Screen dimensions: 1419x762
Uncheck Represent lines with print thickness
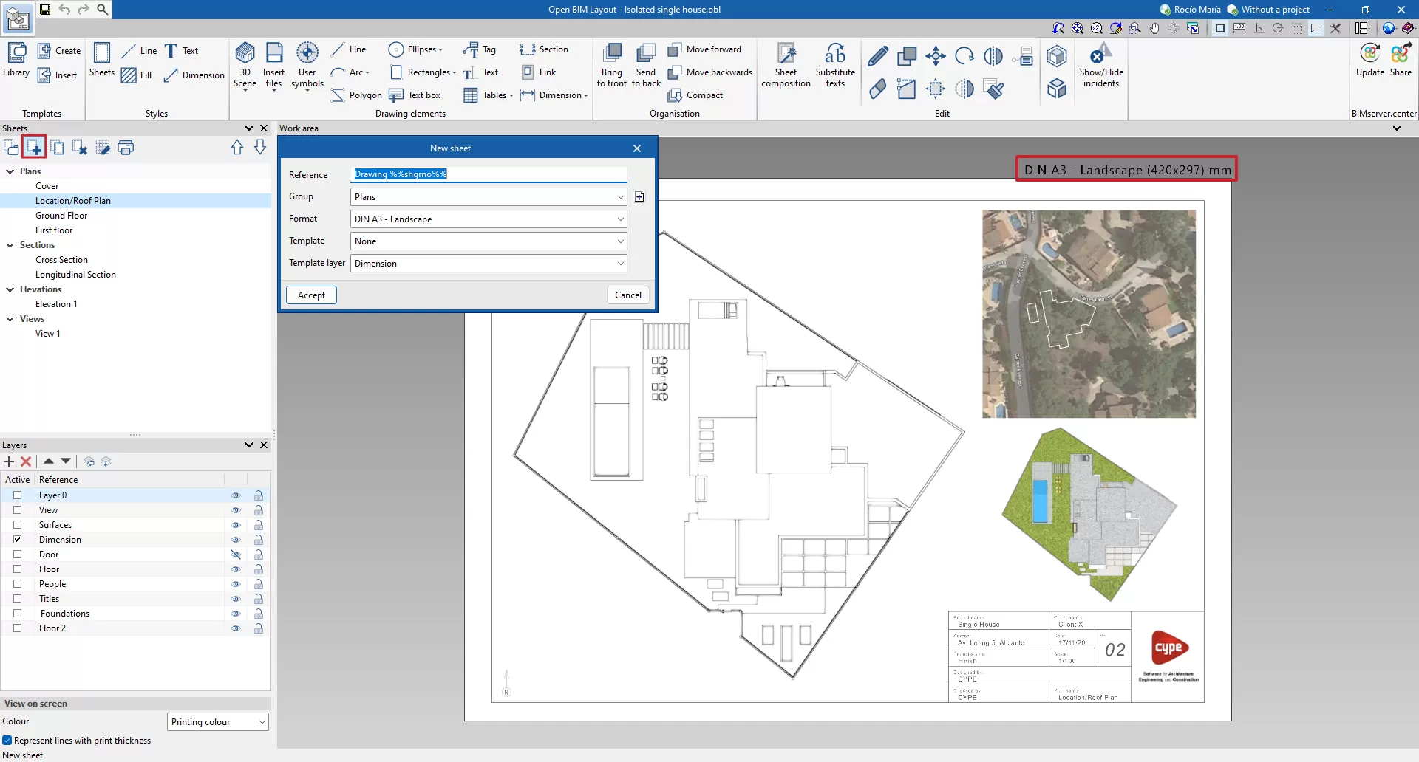click(7, 741)
